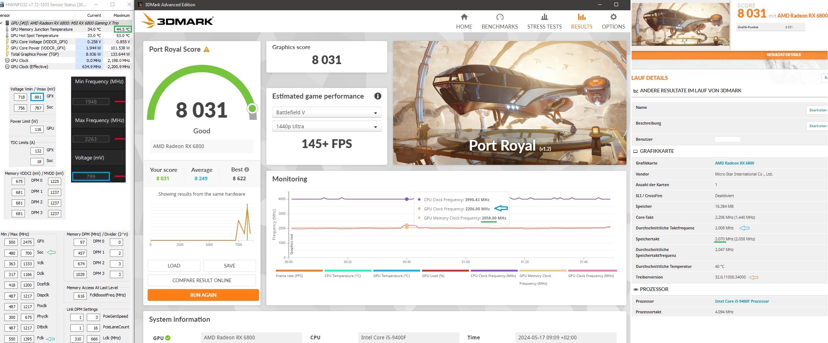828x343 pixels.
Task: Toggle the GPU Memory Clock Frequency legend
Action: (x=543, y=277)
